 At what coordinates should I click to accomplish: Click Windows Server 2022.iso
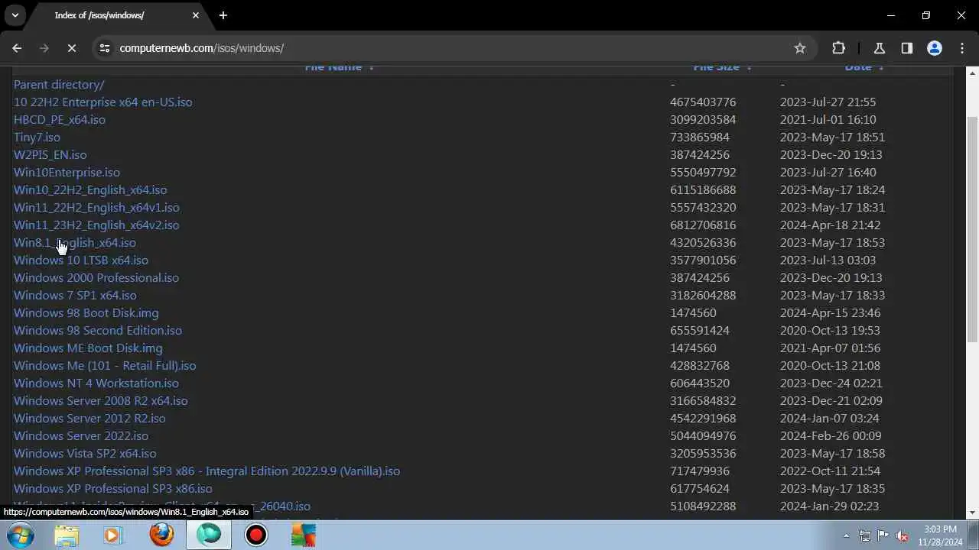(81, 435)
